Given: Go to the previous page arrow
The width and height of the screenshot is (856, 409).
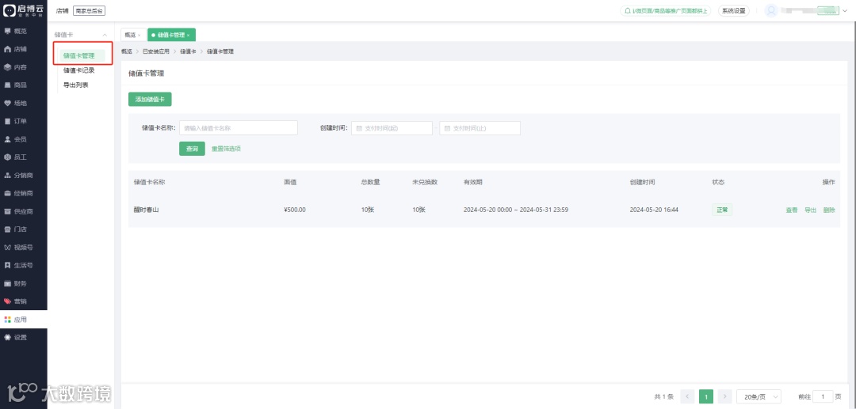Looking at the screenshot, I should (688, 396).
